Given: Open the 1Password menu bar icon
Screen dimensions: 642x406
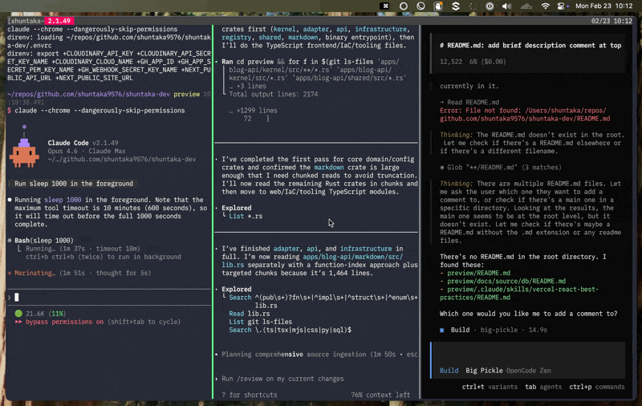Looking at the screenshot, I should [490, 6].
